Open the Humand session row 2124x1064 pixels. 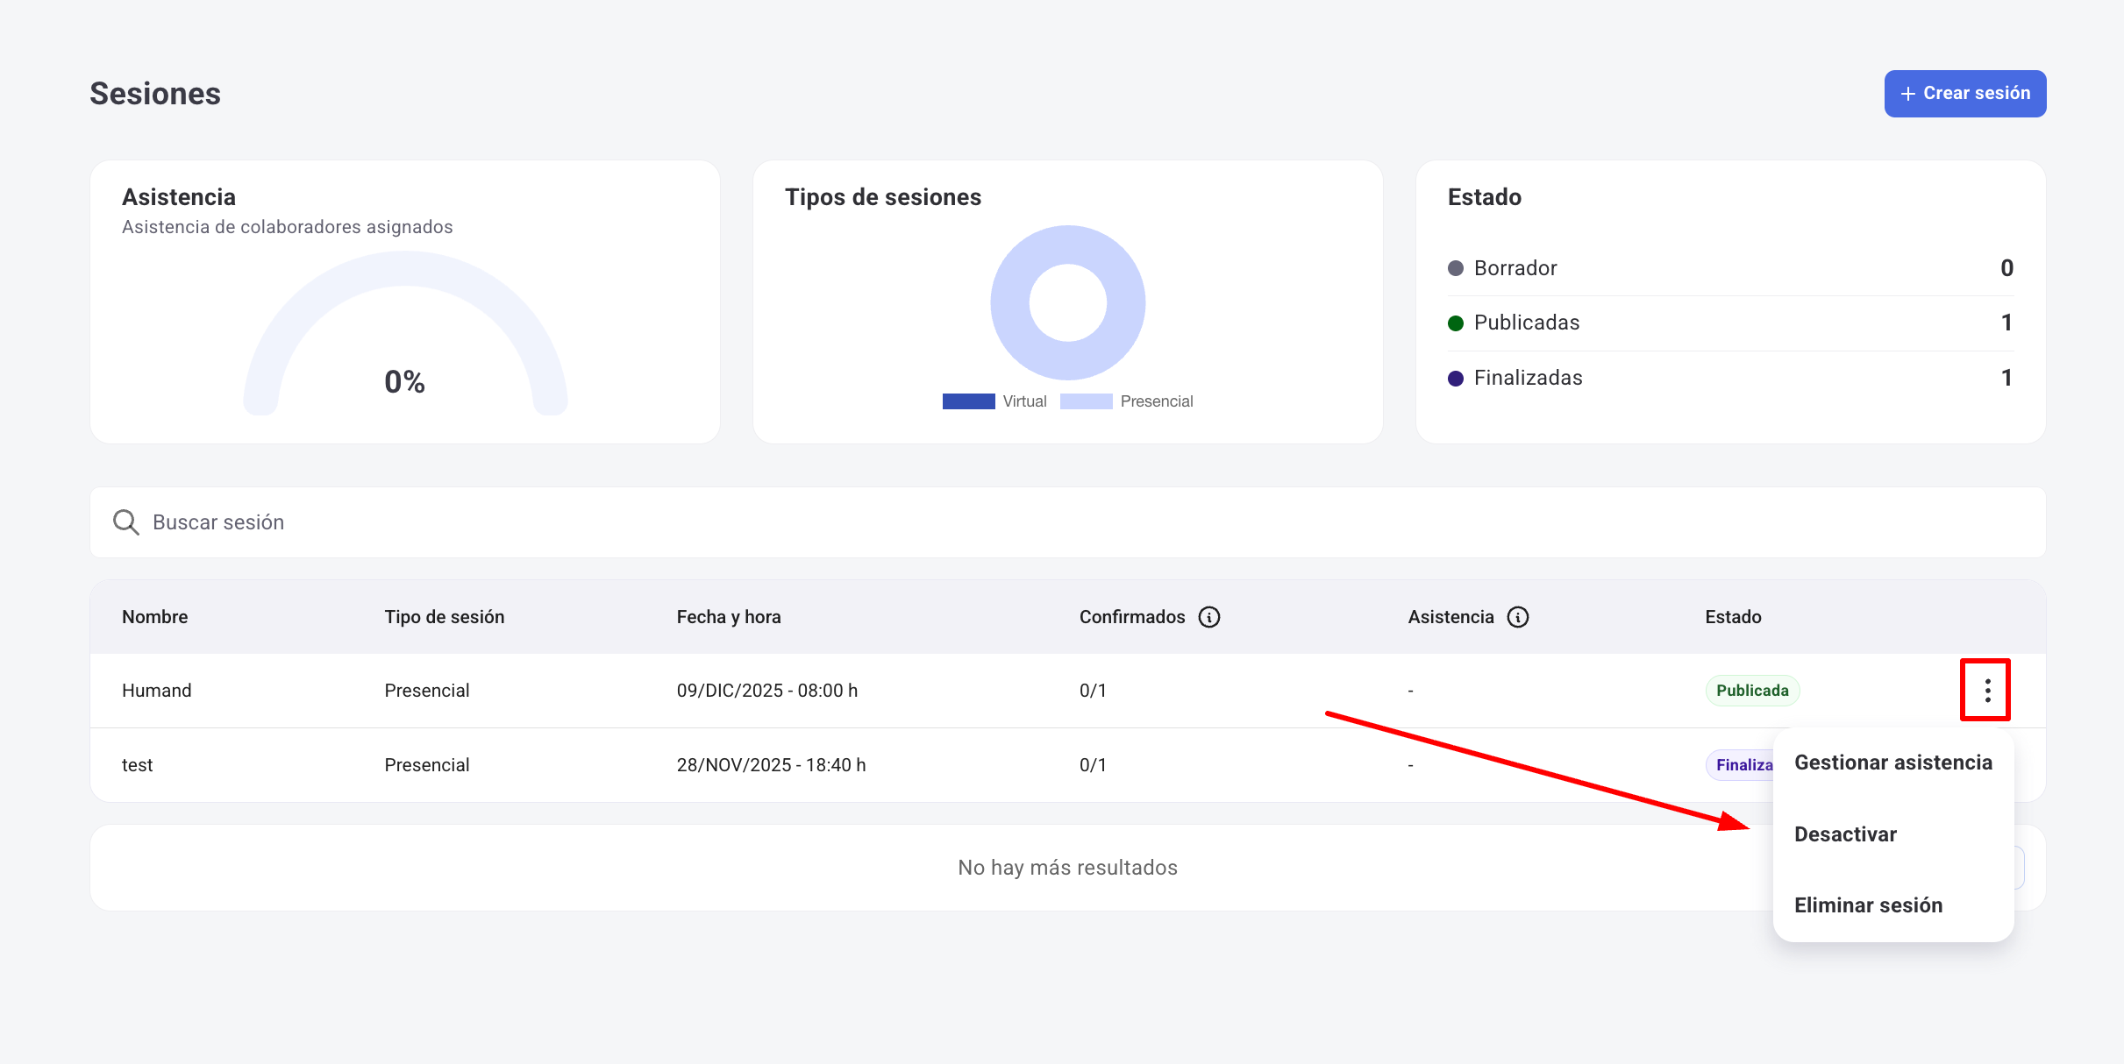(157, 691)
